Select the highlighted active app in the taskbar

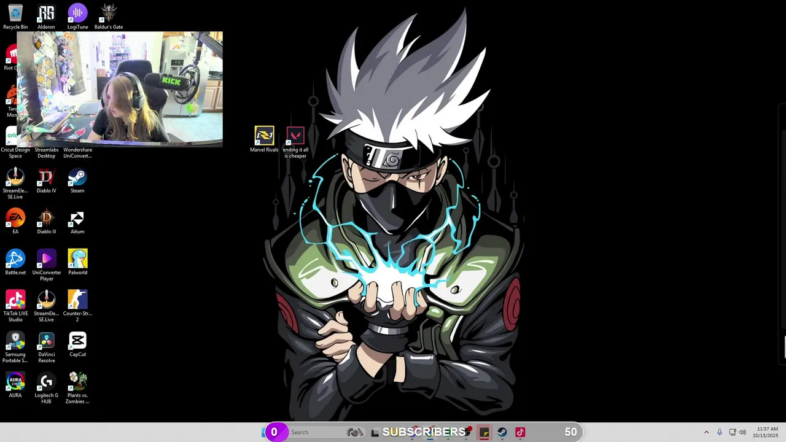(x=484, y=432)
